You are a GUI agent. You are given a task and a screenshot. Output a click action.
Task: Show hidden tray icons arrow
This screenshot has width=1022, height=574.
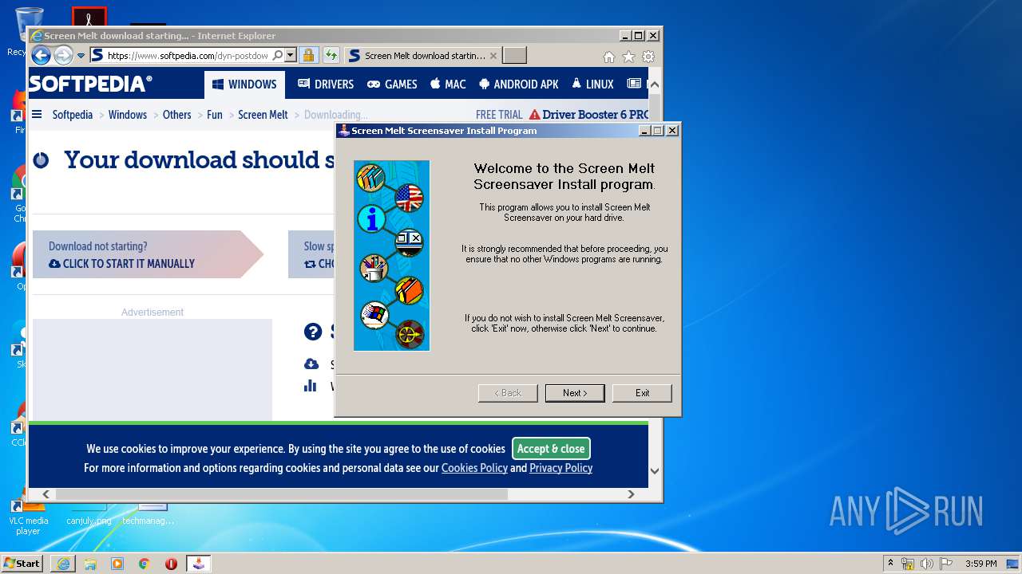point(890,563)
